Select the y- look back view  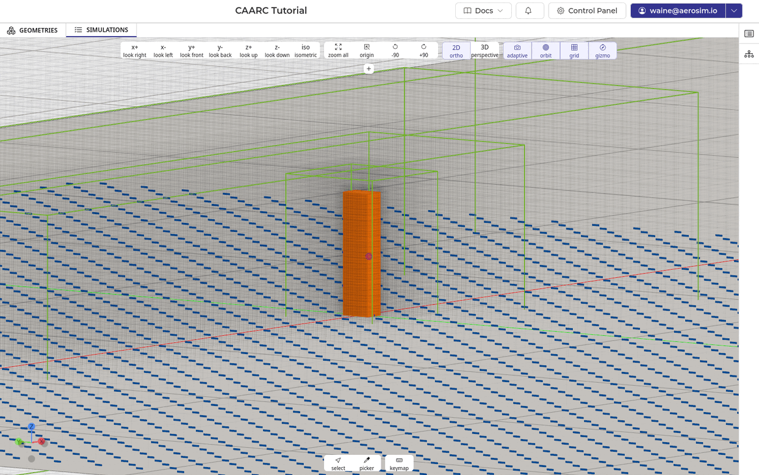click(220, 51)
